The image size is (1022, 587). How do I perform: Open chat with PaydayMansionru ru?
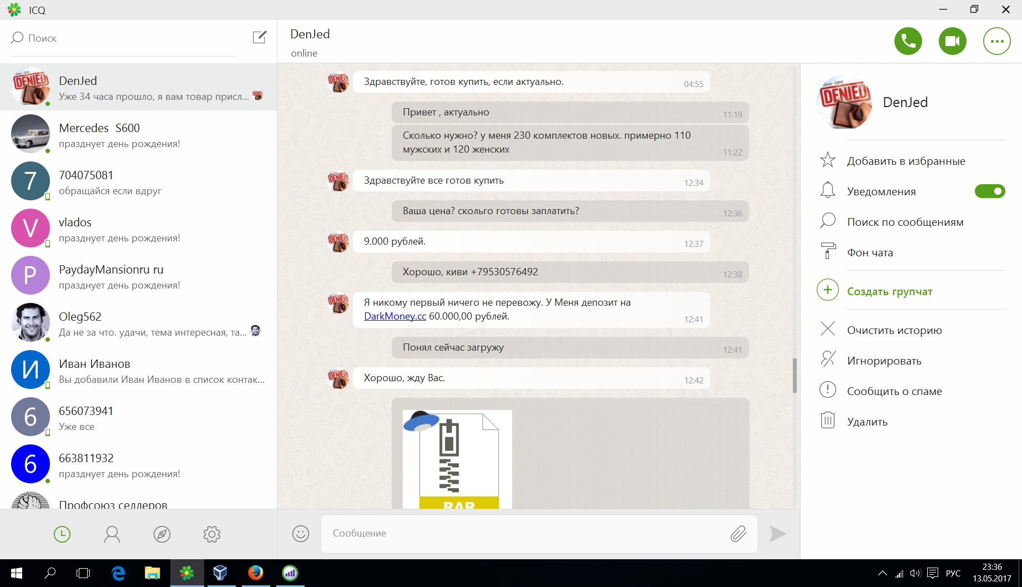pyautogui.click(x=139, y=276)
